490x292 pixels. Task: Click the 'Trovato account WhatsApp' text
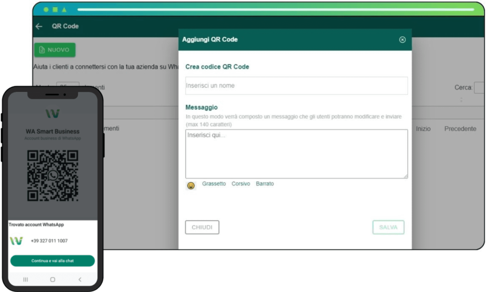tap(36, 225)
